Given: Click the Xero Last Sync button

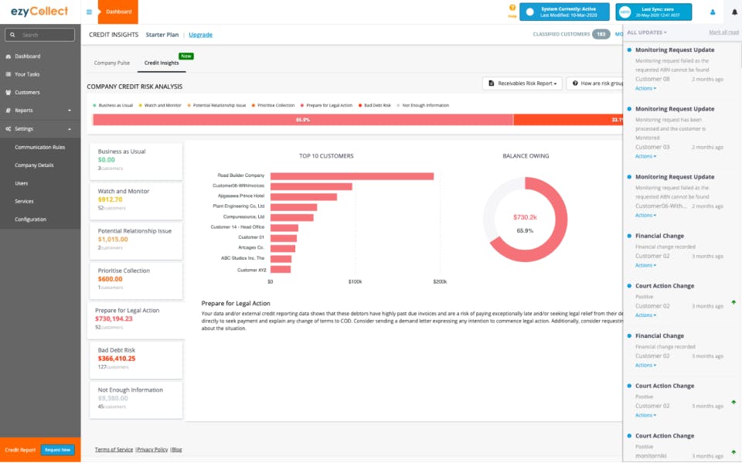Looking at the screenshot, I should [654, 12].
